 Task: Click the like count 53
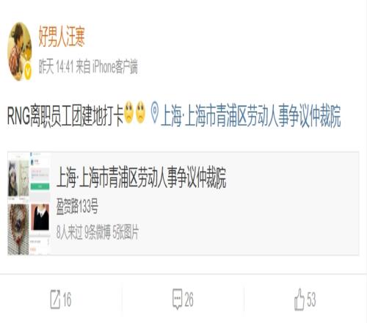click(311, 300)
